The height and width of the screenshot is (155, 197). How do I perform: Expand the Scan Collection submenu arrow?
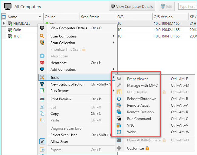(x=114, y=43)
